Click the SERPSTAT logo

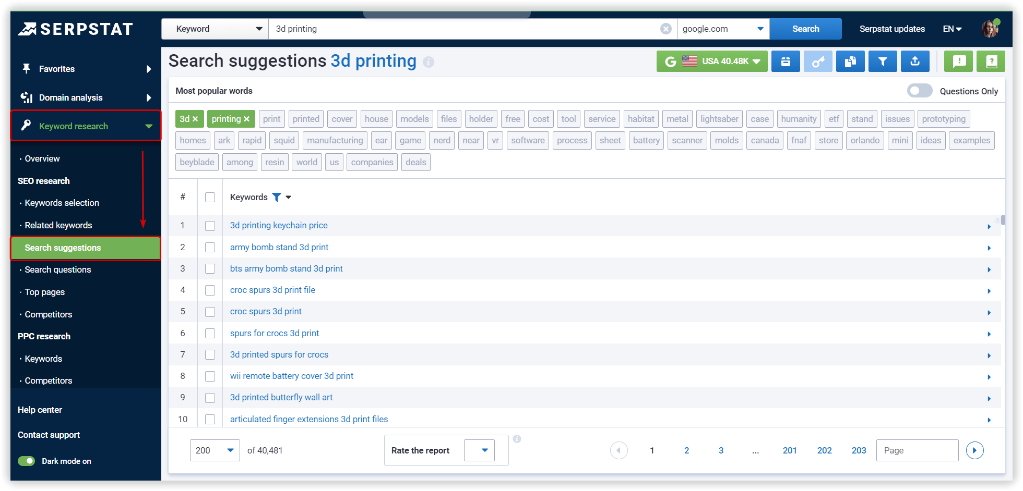pyautogui.click(x=76, y=29)
